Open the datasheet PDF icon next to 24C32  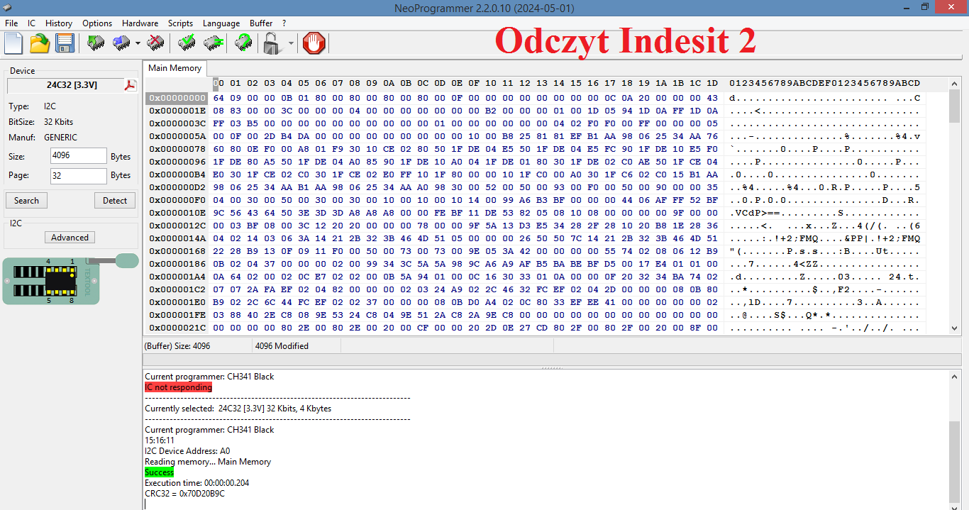pos(131,86)
